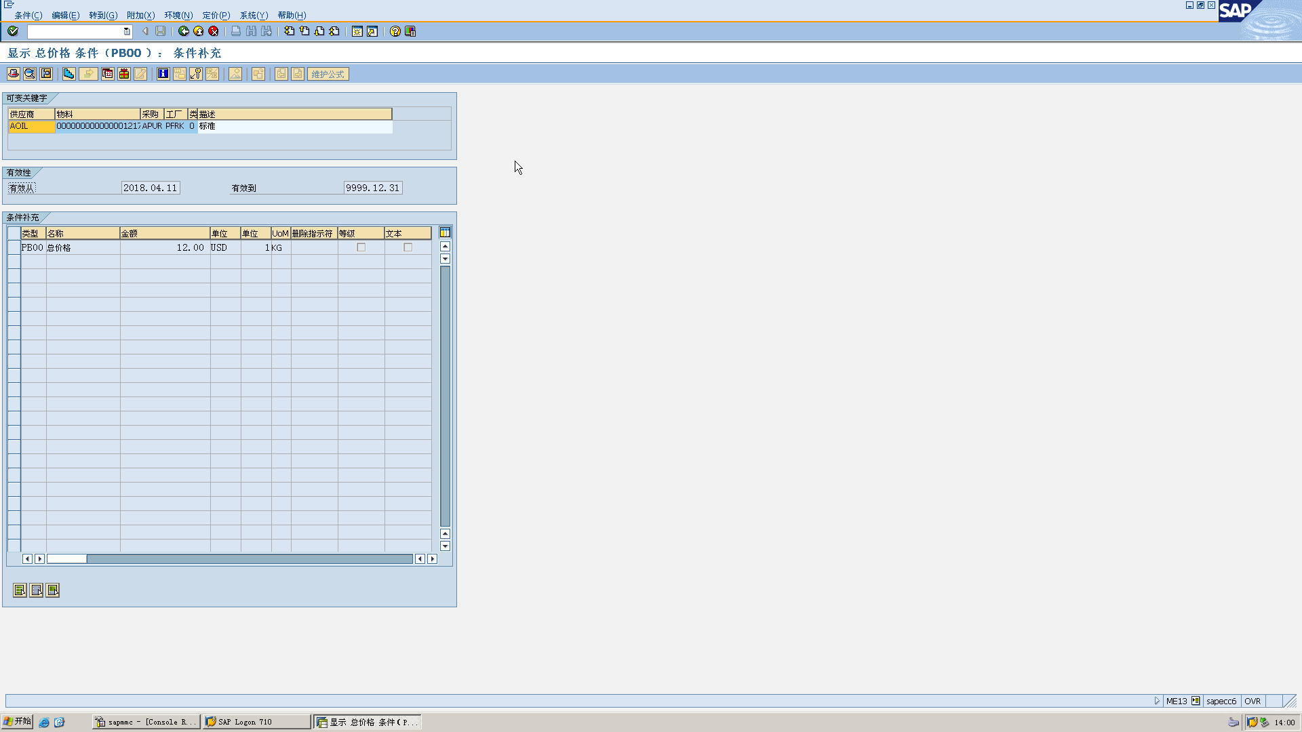Click the green Enter checkmark icon

point(13,31)
